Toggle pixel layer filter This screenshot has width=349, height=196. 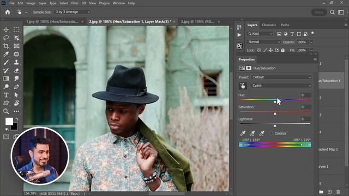(279, 34)
